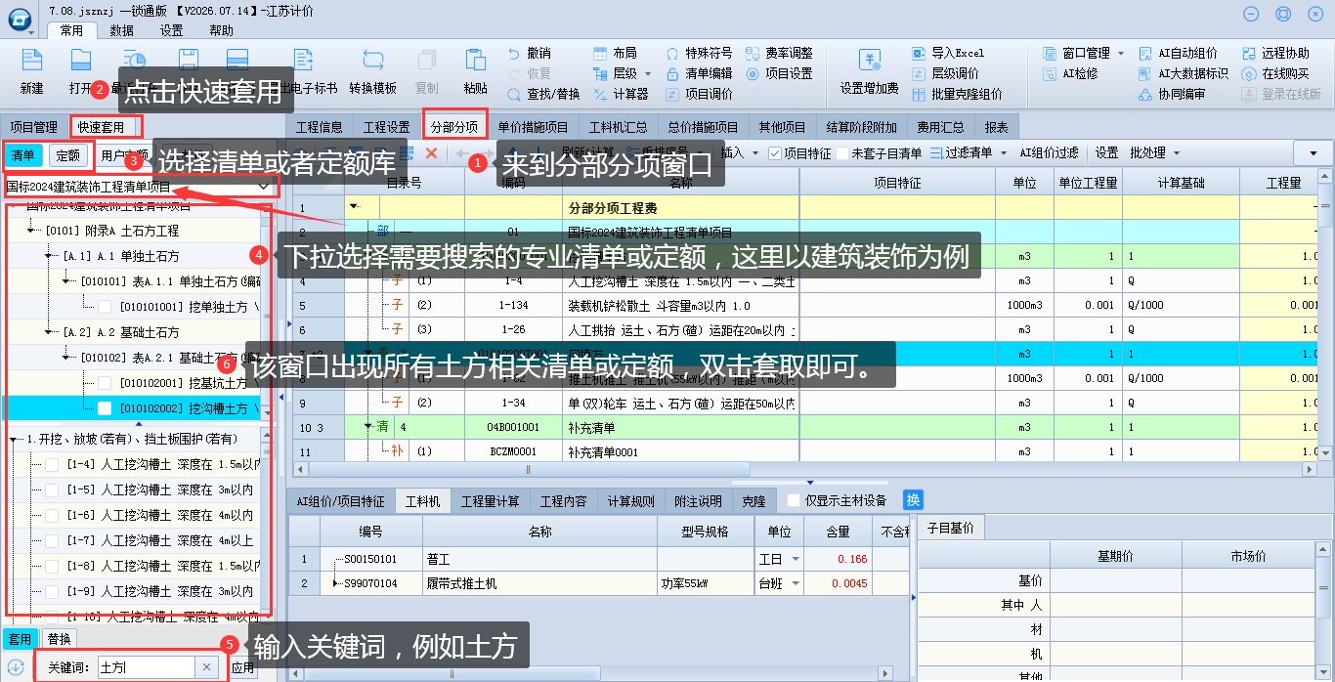
Task: Switch to the 快速套用 tab
Action: [102, 127]
